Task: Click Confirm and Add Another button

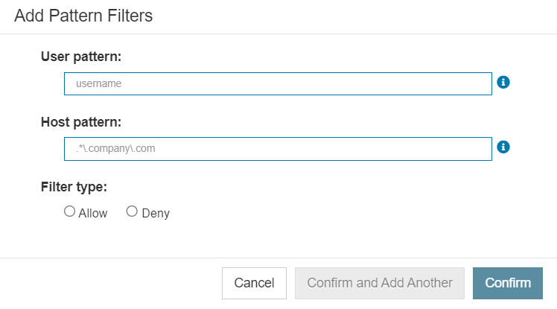Action: tap(379, 283)
